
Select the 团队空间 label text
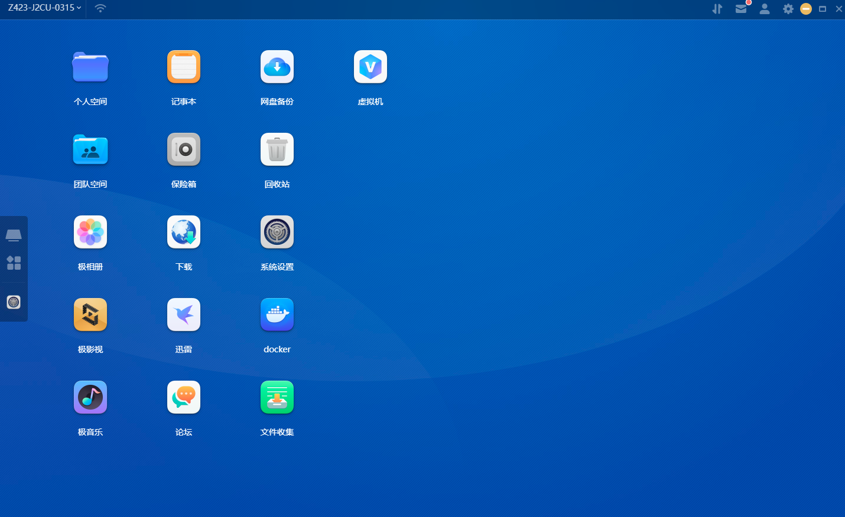90,184
